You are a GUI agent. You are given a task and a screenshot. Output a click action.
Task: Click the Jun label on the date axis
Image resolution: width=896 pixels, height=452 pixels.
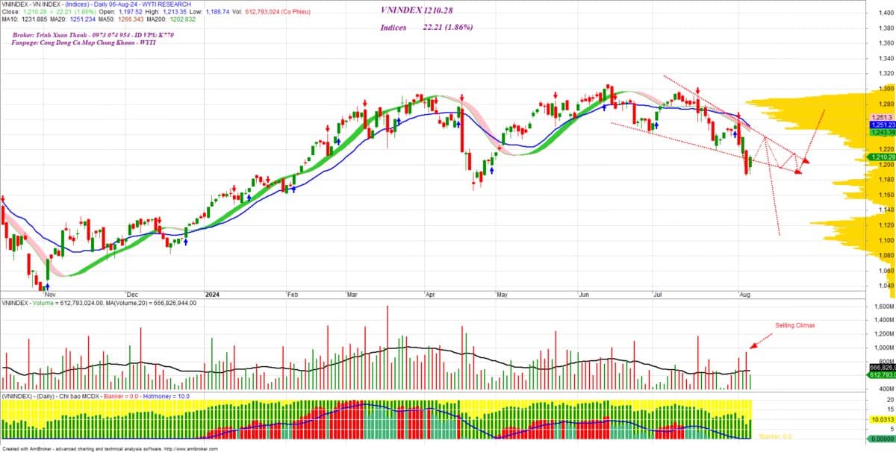point(583,295)
